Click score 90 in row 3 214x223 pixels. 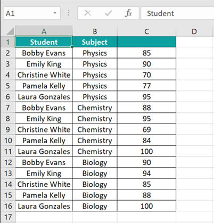[x=146, y=64]
